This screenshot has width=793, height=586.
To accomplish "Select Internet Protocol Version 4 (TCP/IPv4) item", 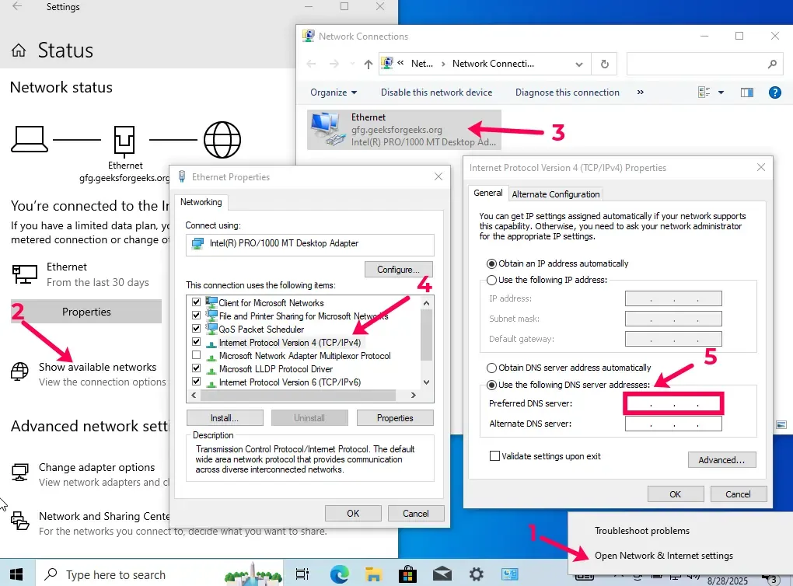I will [290, 342].
